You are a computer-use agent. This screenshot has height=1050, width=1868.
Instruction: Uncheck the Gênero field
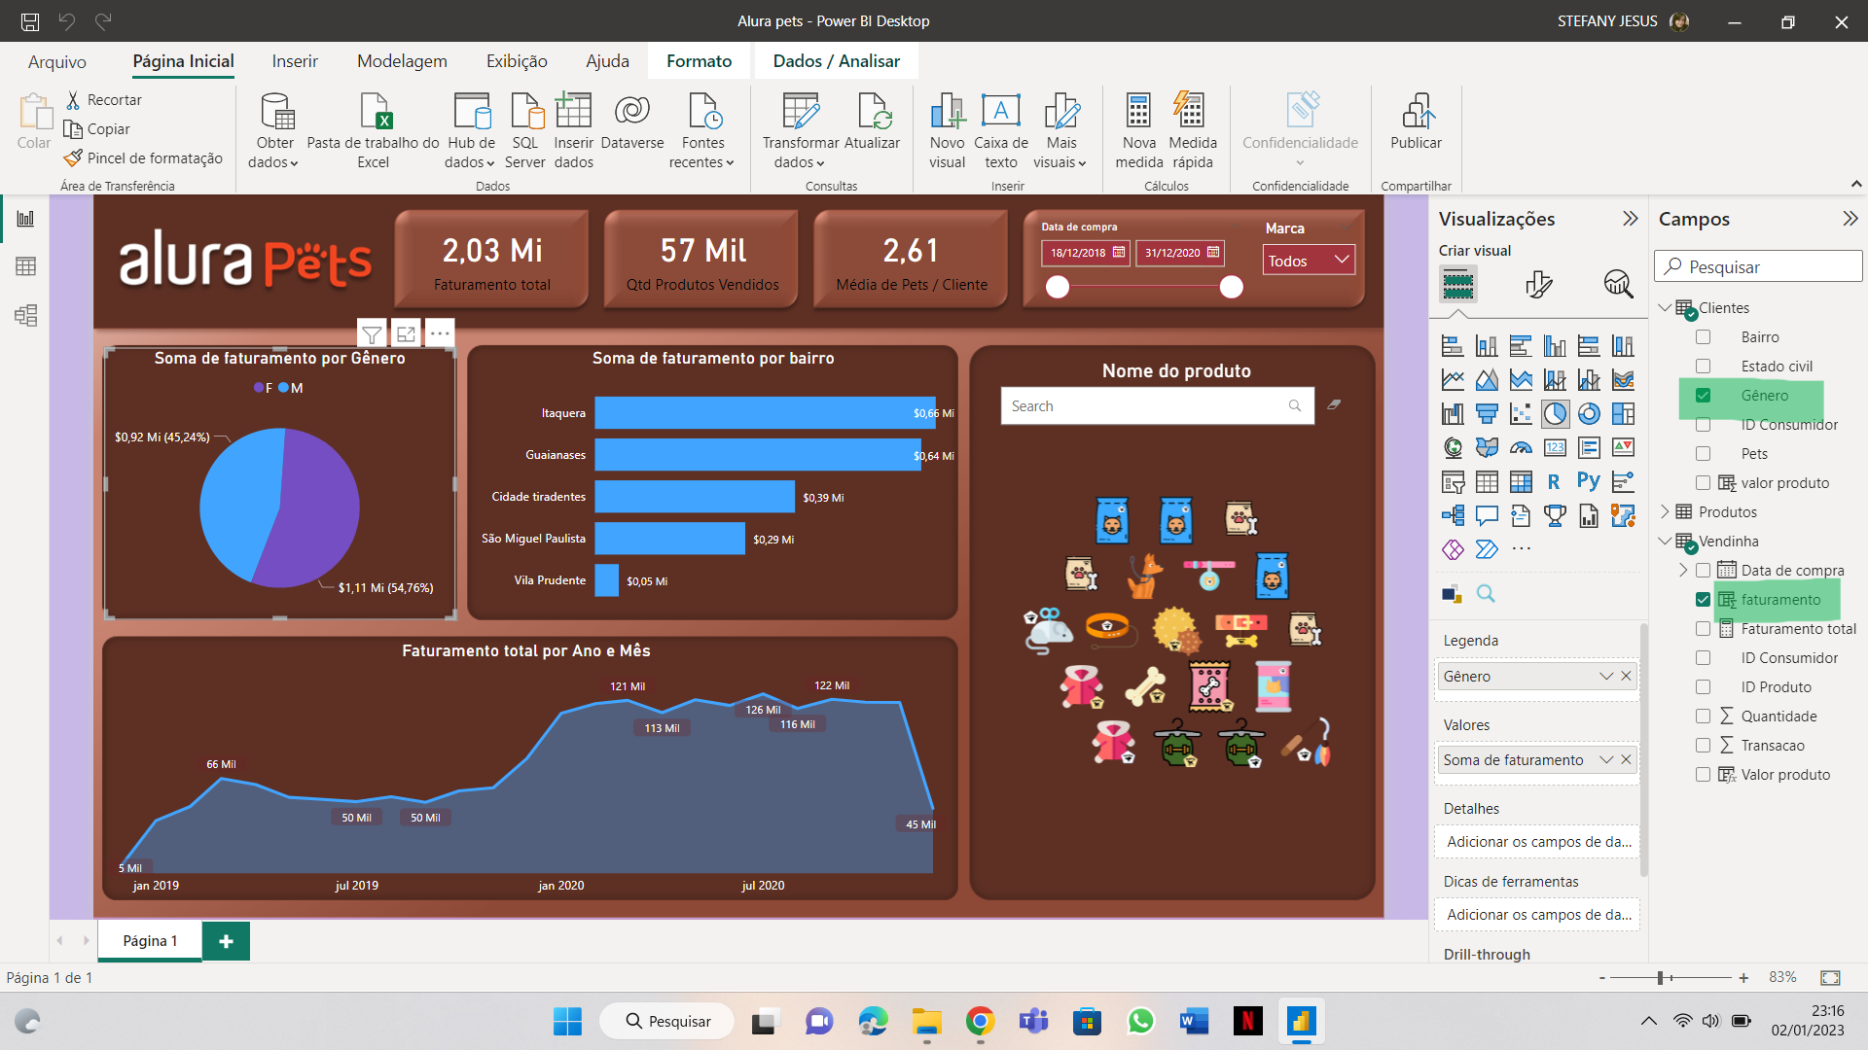coord(1703,396)
